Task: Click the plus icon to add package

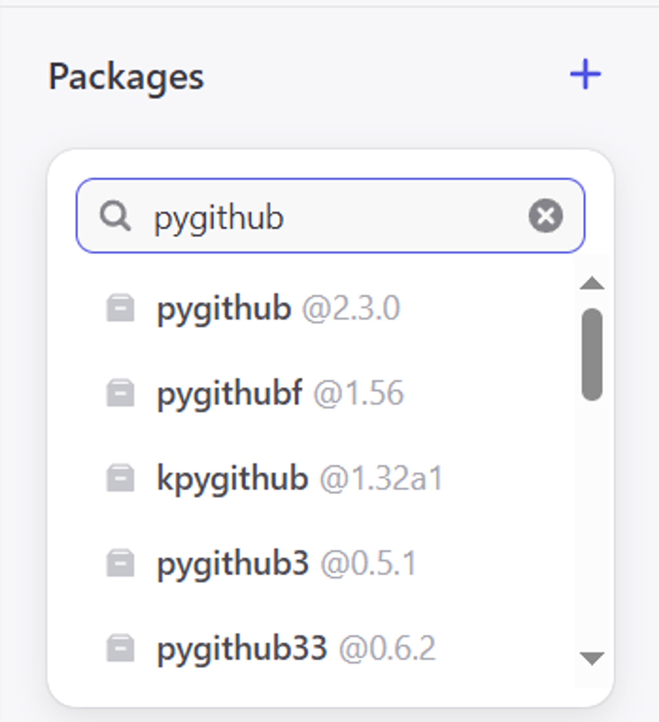Action: click(585, 75)
